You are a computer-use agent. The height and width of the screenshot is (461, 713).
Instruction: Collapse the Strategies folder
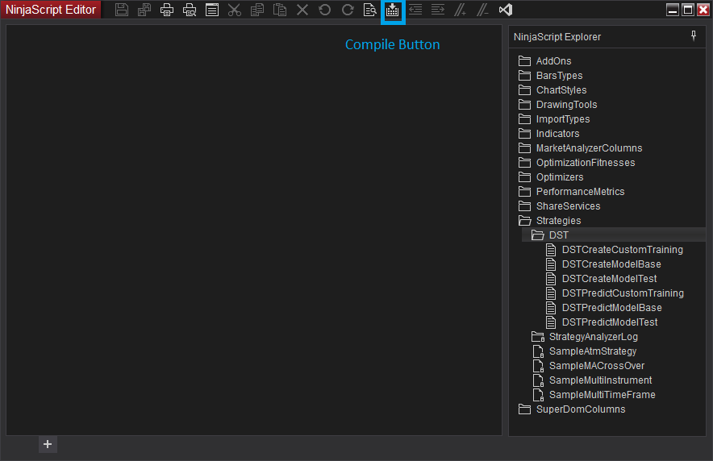(549, 221)
